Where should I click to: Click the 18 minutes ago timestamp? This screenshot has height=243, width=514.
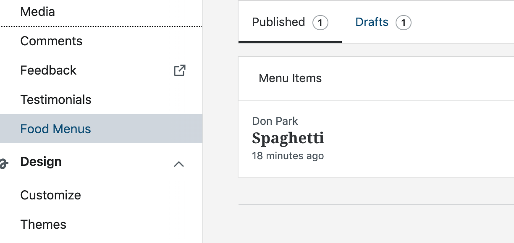pos(288,156)
